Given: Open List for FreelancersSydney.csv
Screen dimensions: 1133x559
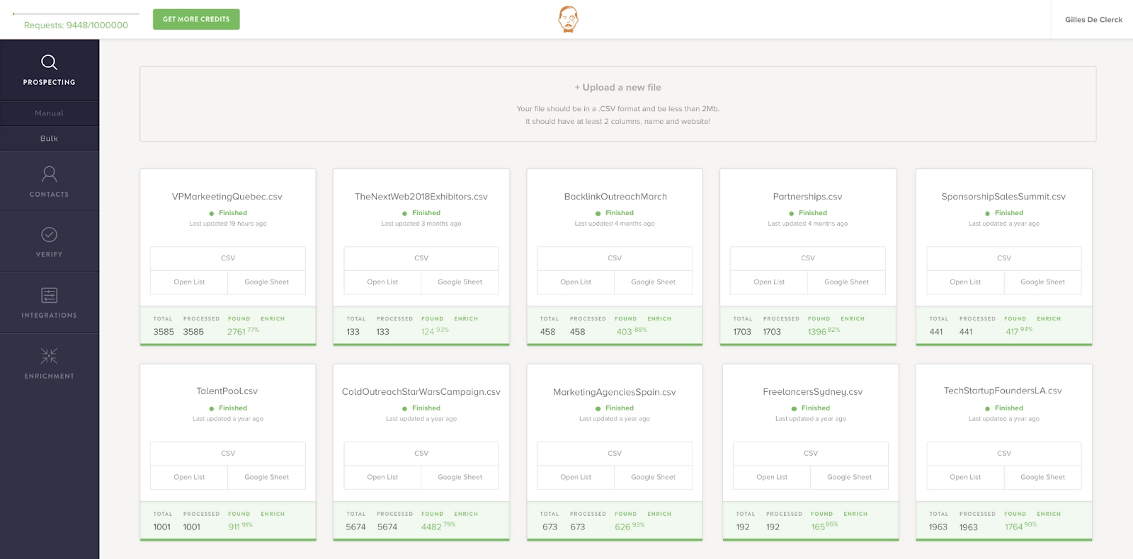Looking at the screenshot, I should point(772,478).
